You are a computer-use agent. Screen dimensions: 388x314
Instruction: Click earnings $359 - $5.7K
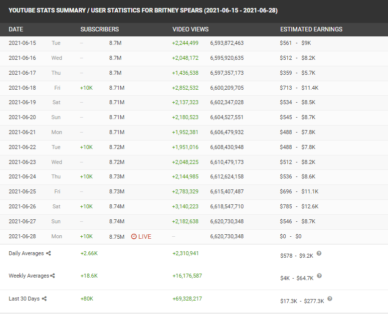[298, 73]
